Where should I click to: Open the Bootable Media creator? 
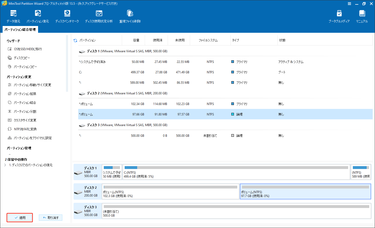tap(339, 16)
